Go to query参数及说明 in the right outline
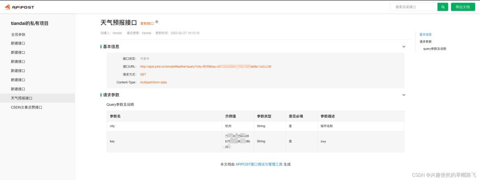Image resolution: width=480 pixels, height=180 pixels. point(434,48)
